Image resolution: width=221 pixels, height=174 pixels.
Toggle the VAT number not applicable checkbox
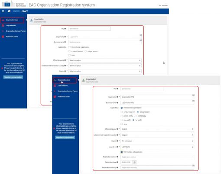122,152
